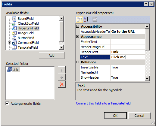Viewport: 156px width, 127px height.
Task: Click the ShowHeader value True
Action: [x=127, y=77]
